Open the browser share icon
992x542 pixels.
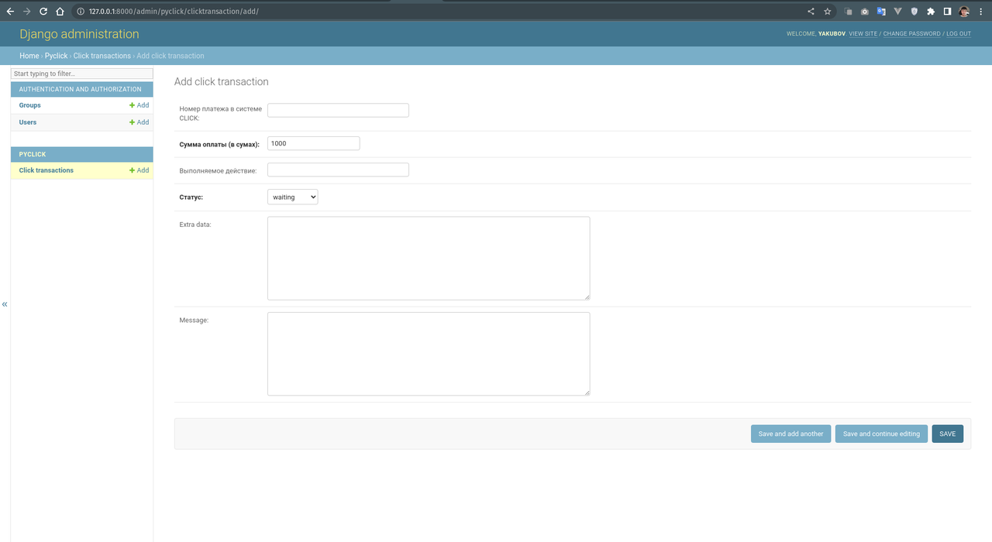(811, 12)
